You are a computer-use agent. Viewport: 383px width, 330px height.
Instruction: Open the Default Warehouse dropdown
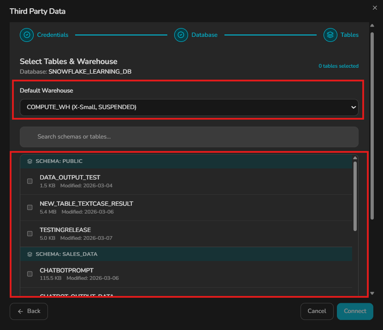click(x=189, y=107)
